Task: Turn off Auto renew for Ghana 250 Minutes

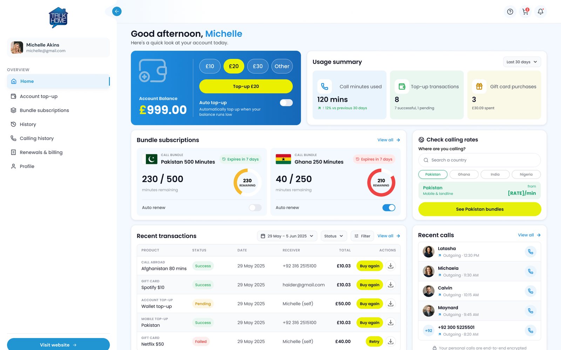Action: pos(389,208)
